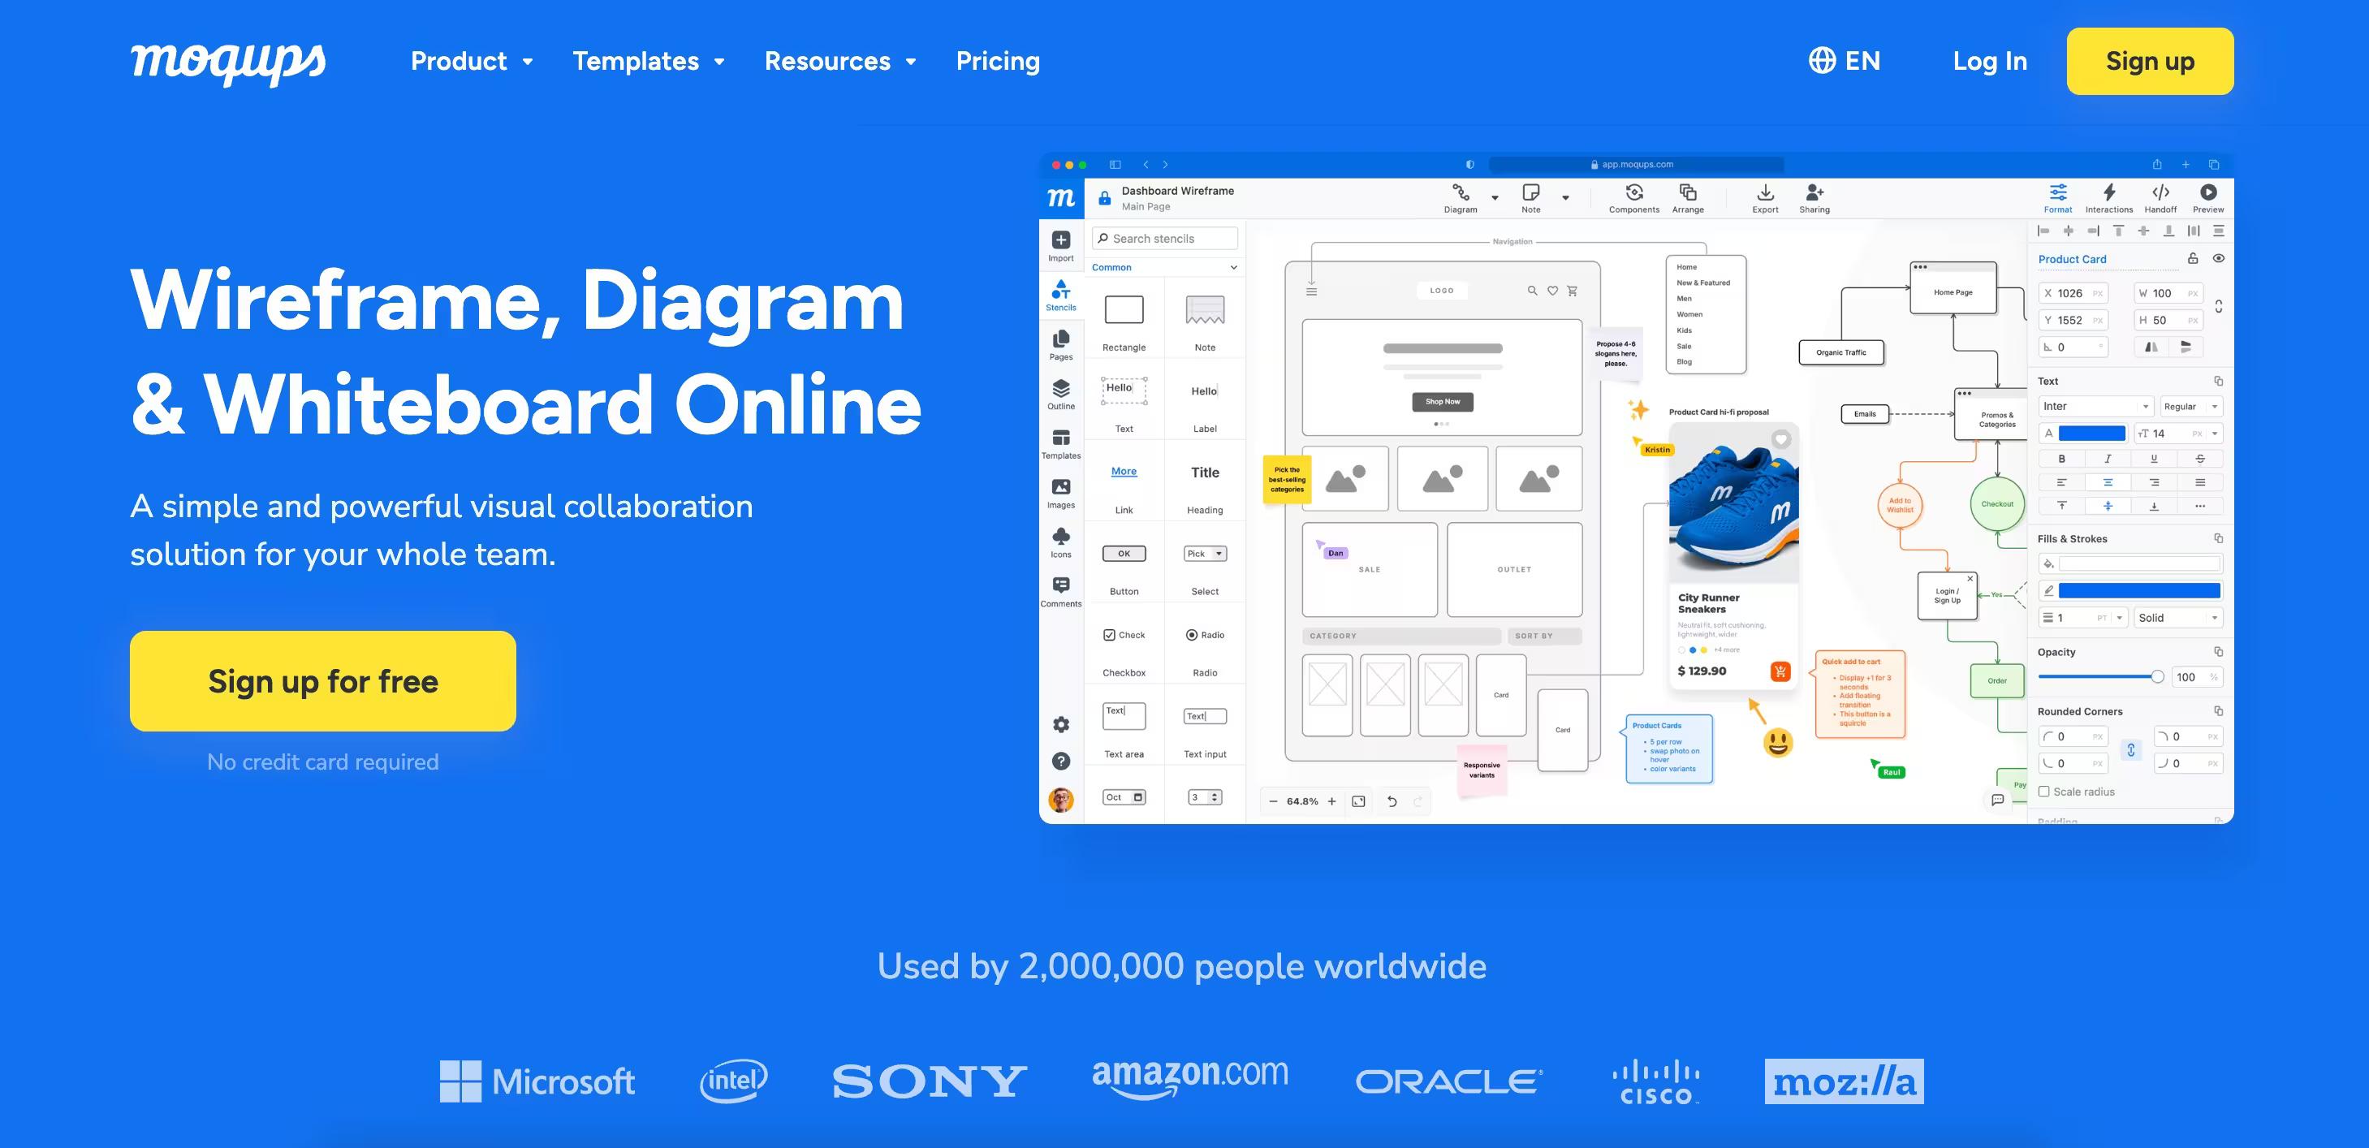This screenshot has height=1148, width=2369.
Task: Toggle underline text formatting
Action: click(2153, 458)
